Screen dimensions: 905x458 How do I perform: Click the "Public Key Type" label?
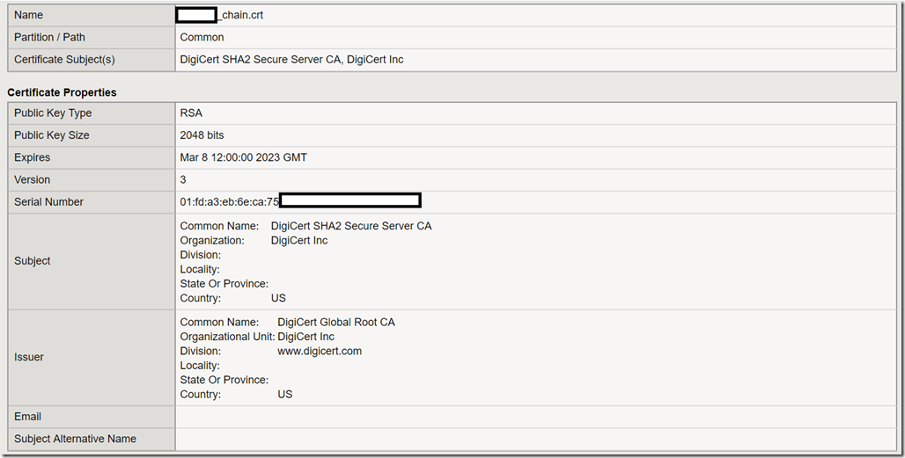tap(53, 113)
